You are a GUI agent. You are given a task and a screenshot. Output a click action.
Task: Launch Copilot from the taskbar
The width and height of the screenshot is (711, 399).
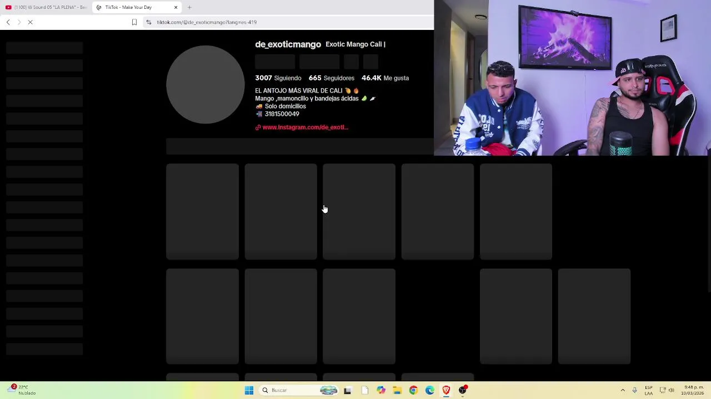click(x=380, y=390)
